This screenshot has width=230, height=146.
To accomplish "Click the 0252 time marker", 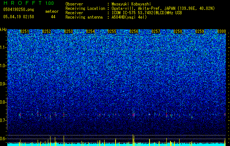I will [x=46, y=31].
